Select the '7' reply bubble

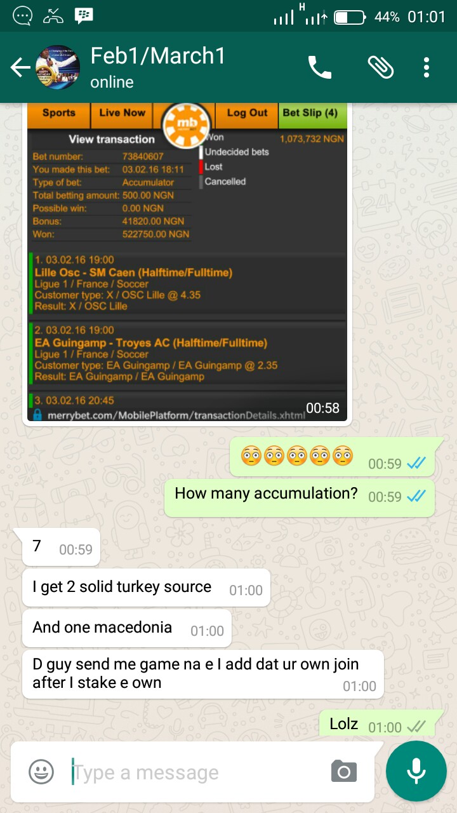pyautogui.click(x=62, y=547)
